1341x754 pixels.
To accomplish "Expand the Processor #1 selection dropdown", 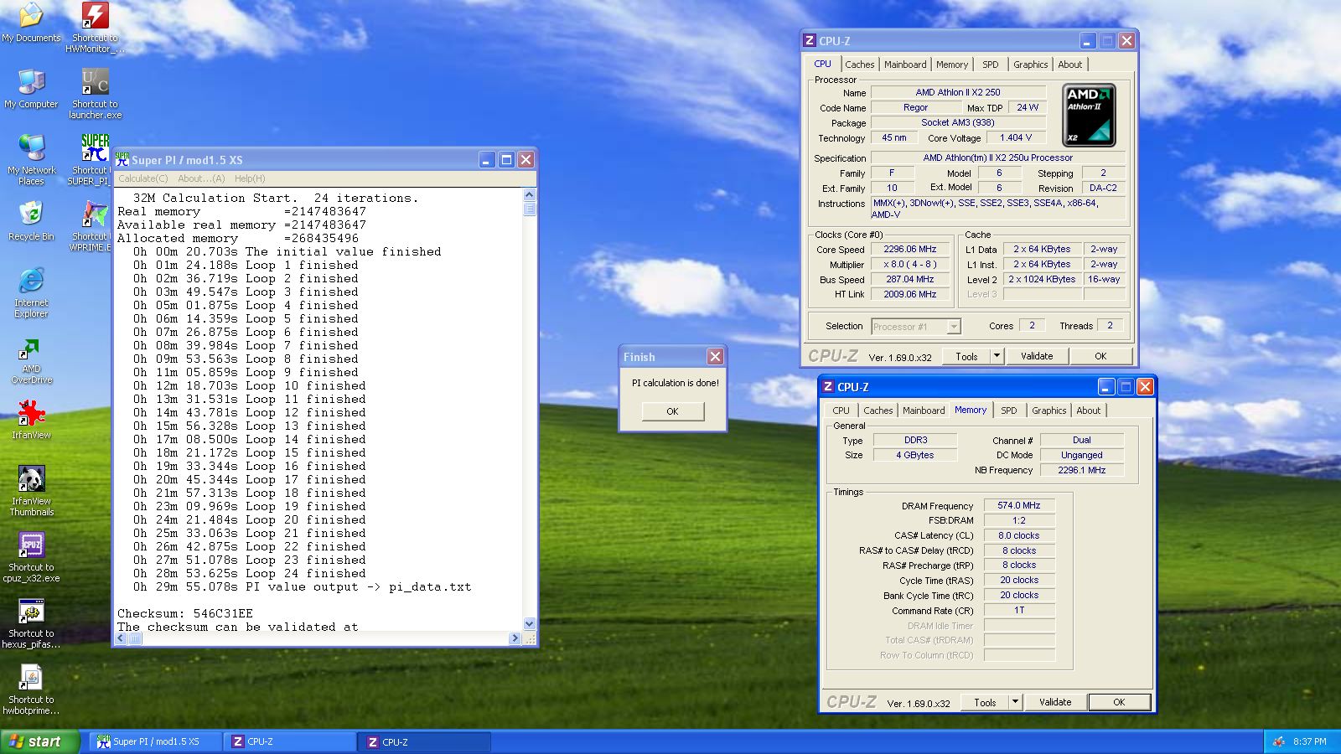I will click(954, 327).
